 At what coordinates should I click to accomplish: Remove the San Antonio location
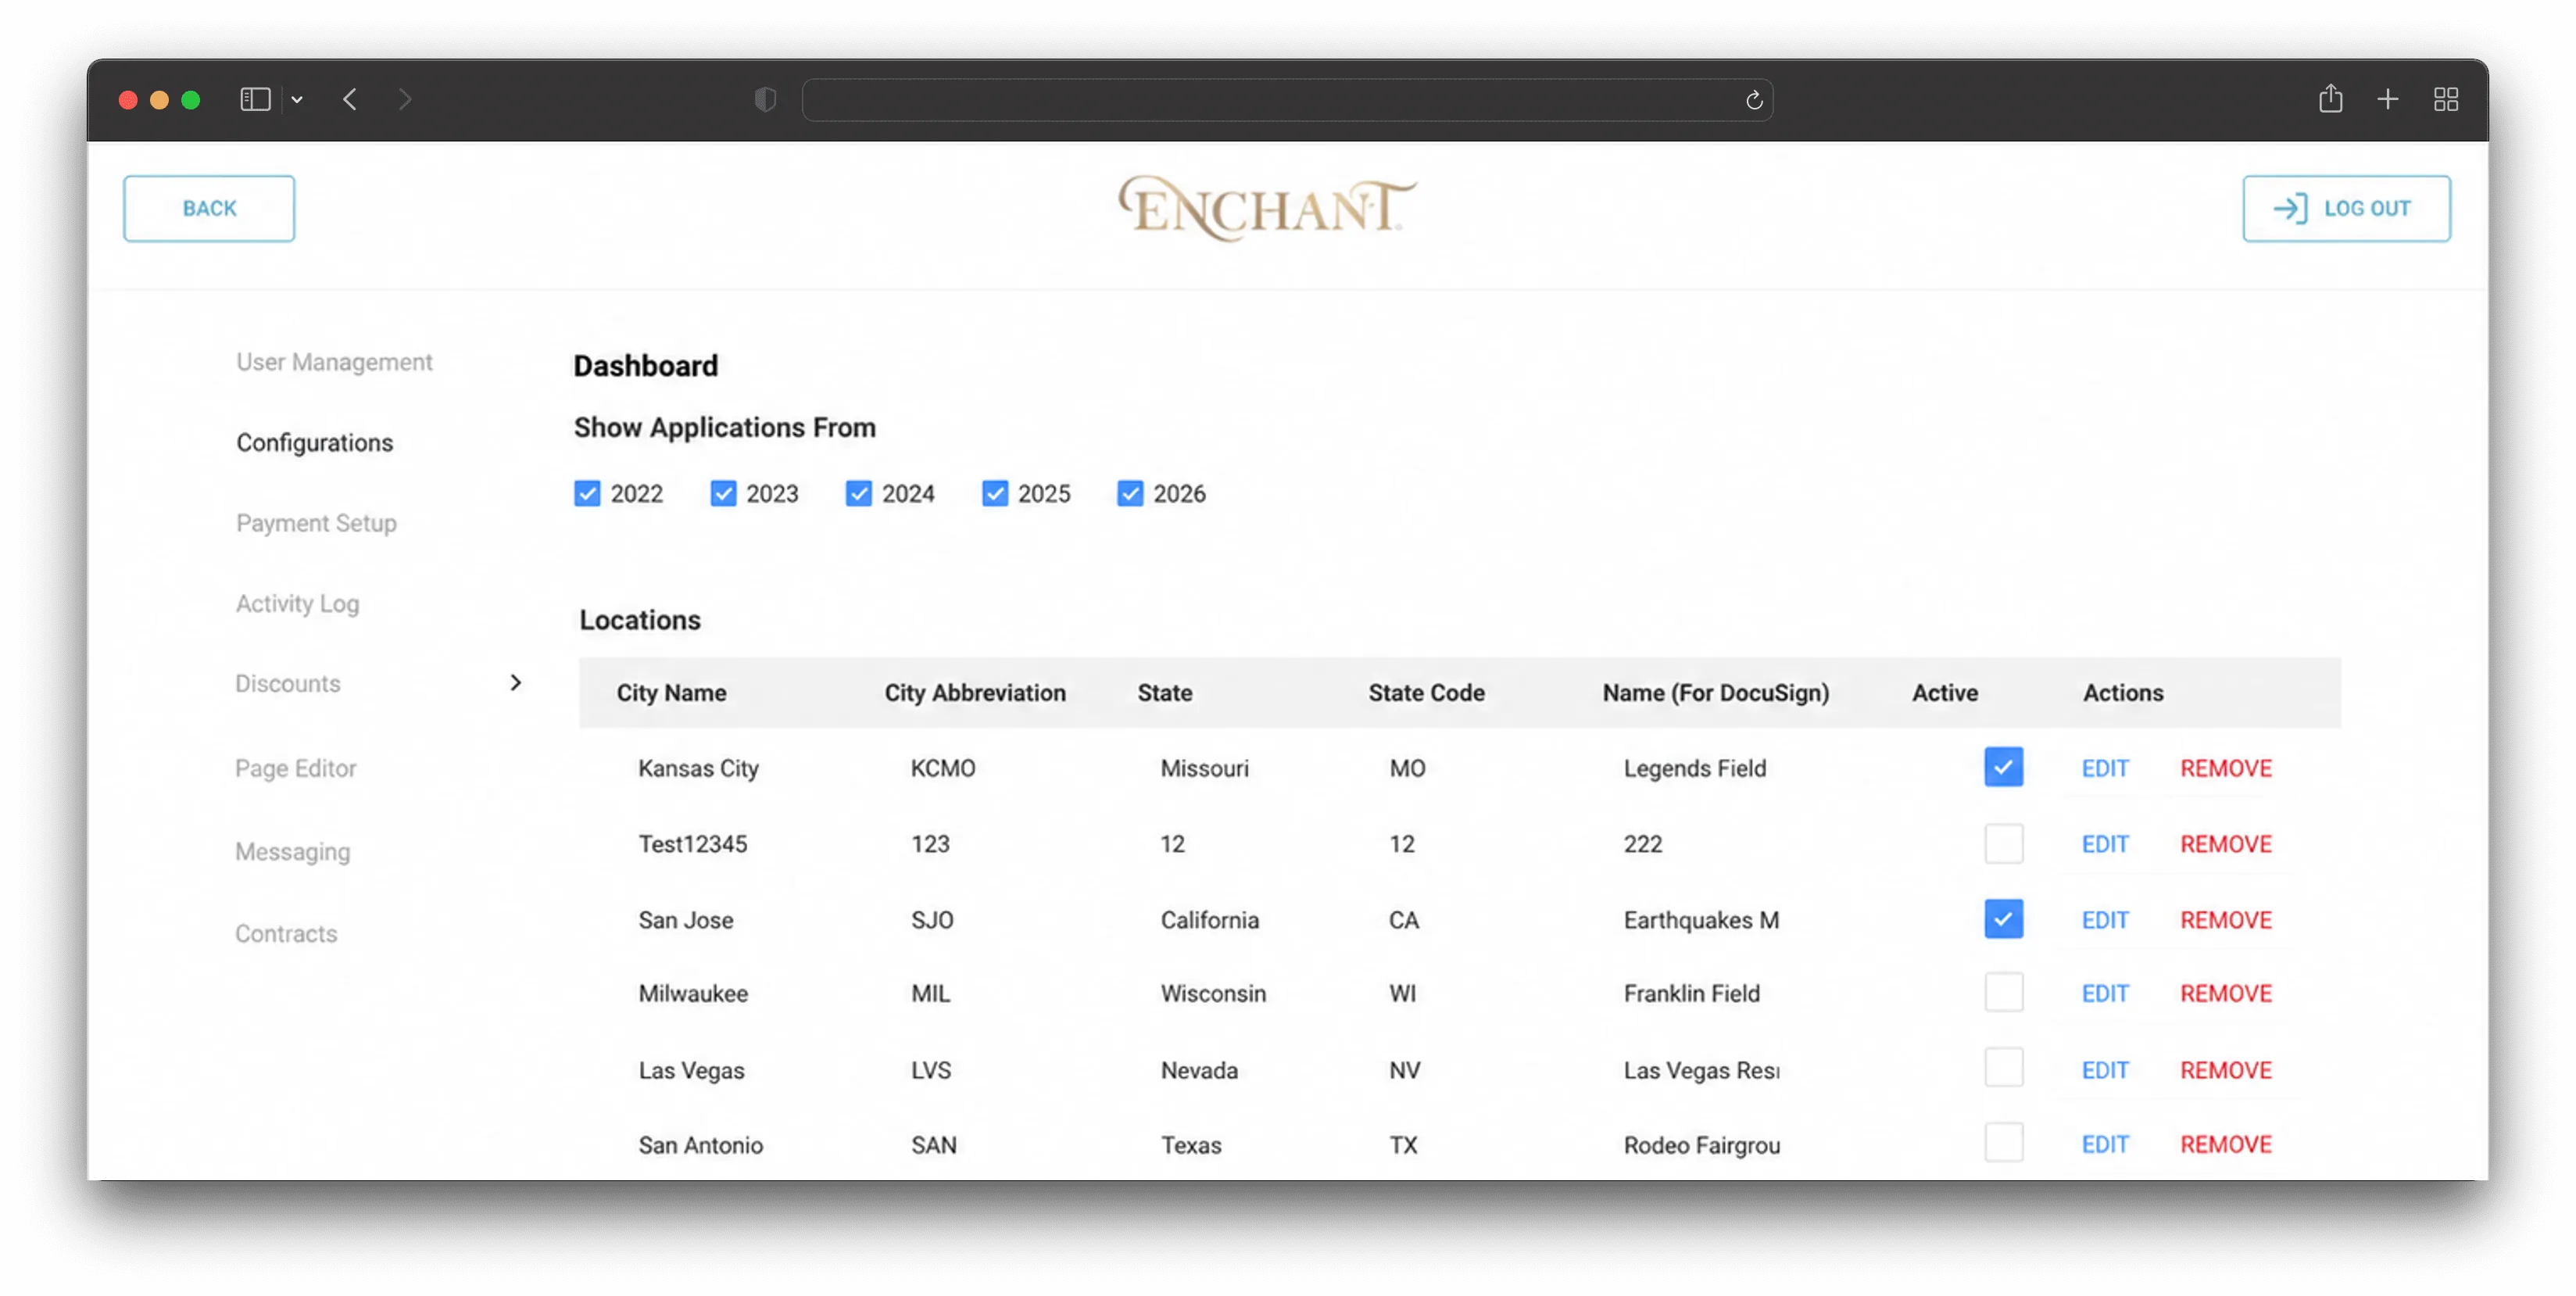[x=2226, y=1144]
